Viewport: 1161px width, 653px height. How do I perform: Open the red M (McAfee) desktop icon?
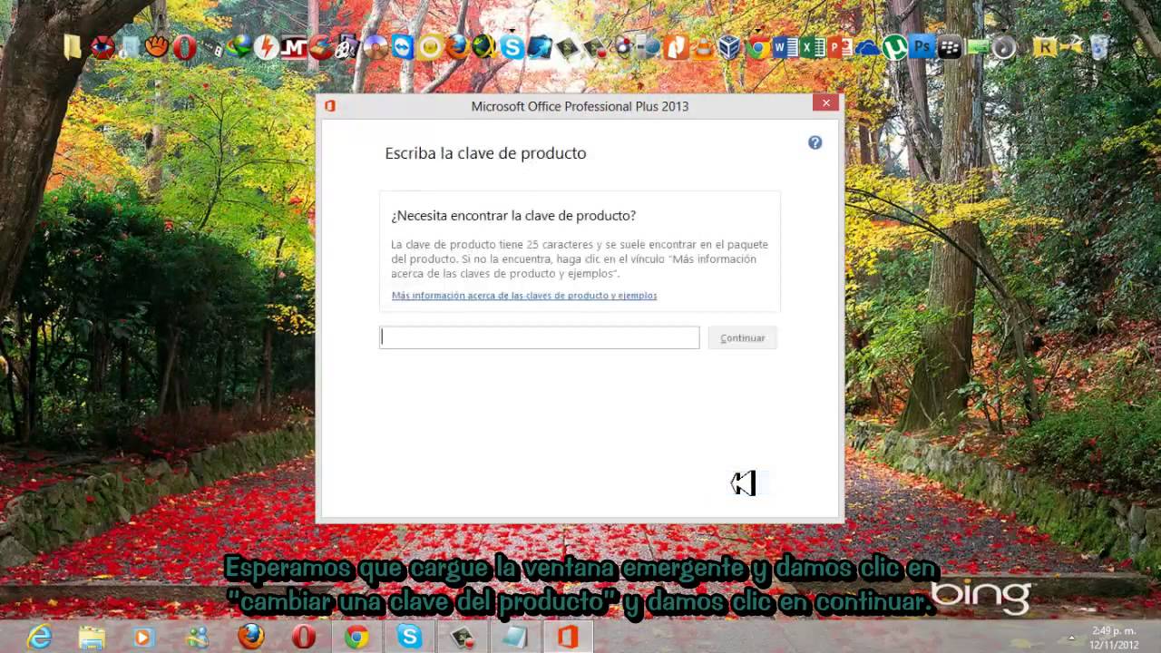tap(293, 47)
